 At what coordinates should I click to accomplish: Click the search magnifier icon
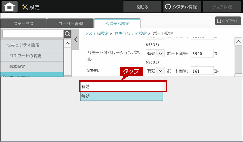point(67,34)
